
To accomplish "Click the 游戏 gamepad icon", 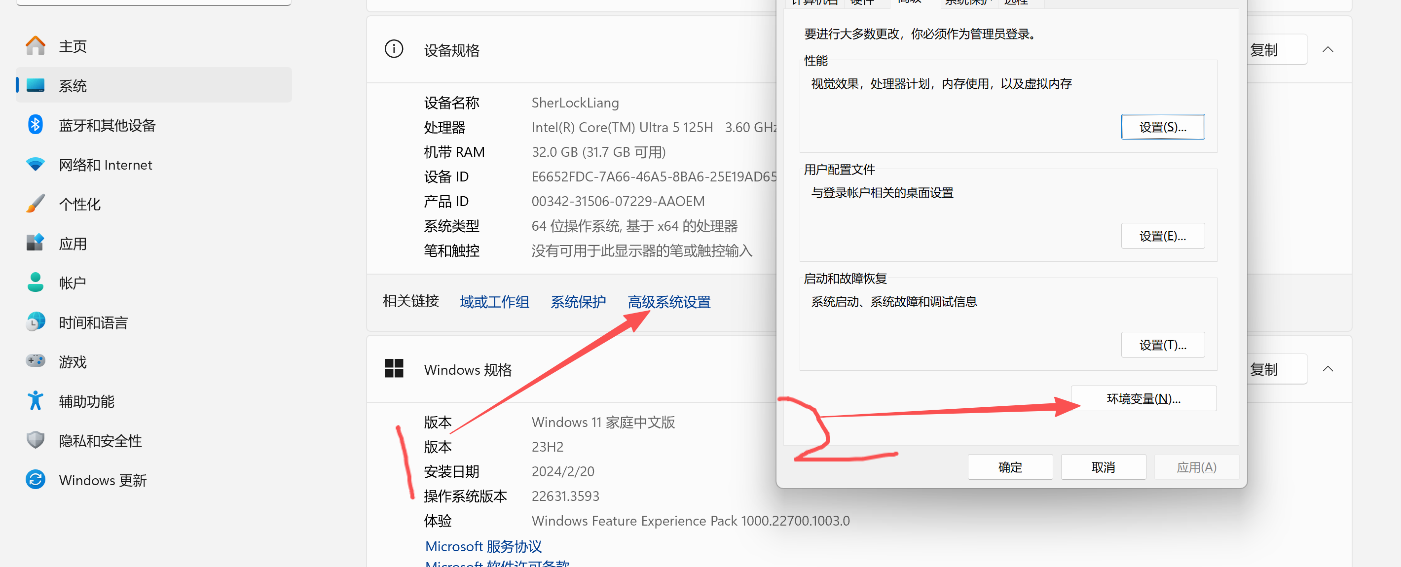I will pos(36,361).
